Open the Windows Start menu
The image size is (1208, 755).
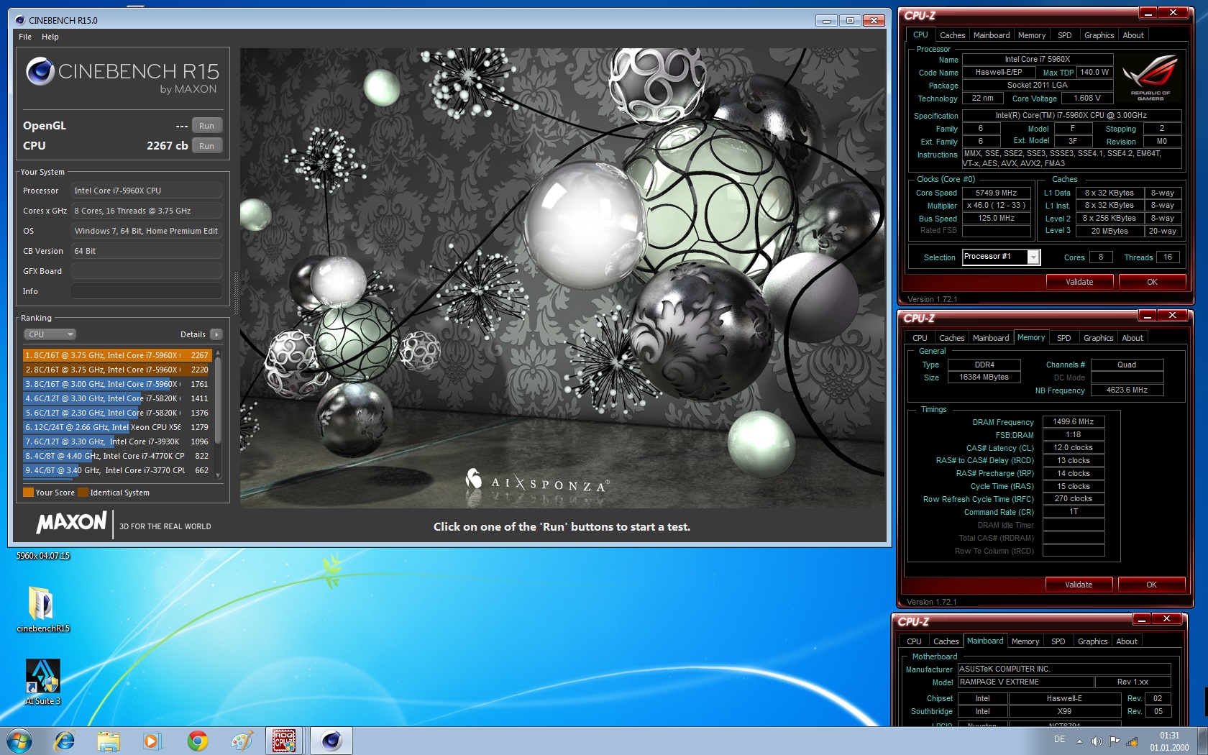(x=19, y=741)
